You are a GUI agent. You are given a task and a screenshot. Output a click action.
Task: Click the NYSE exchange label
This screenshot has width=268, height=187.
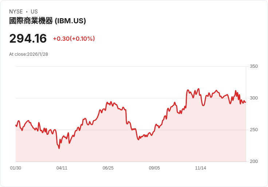point(16,12)
